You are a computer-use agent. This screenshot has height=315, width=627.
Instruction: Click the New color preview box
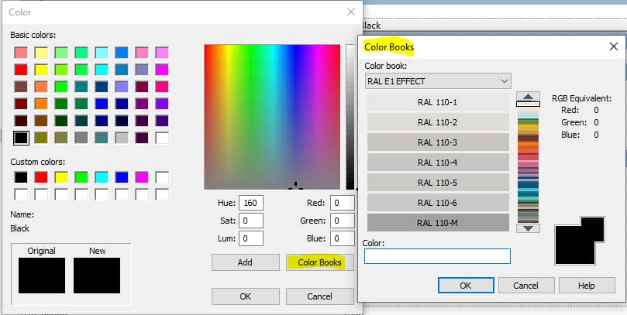click(x=97, y=276)
